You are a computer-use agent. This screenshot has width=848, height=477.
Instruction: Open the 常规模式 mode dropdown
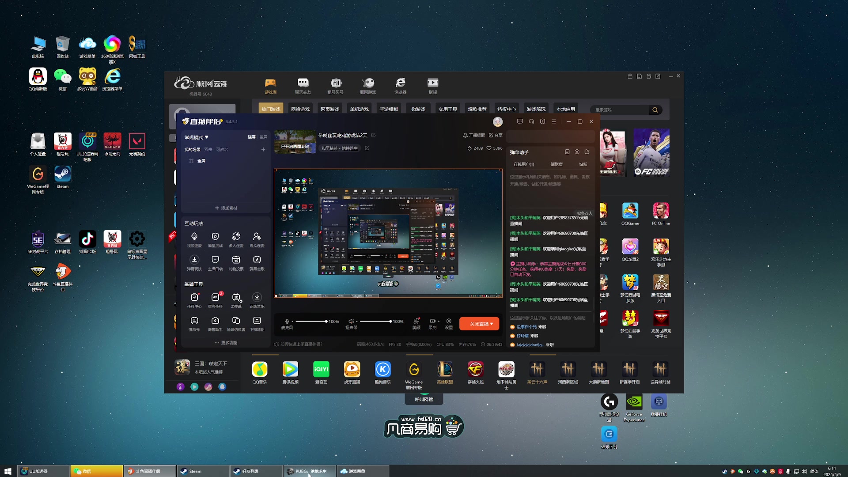click(x=196, y=137)
